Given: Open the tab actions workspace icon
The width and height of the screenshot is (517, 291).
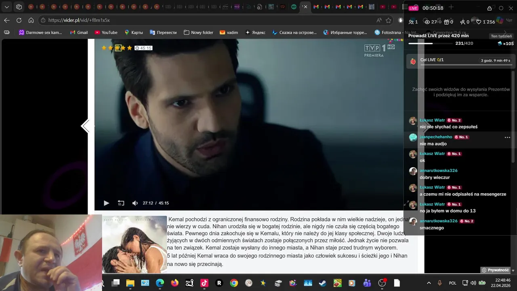Looking at the screenshot, I should pyautogui.click(x=19, y=7).
